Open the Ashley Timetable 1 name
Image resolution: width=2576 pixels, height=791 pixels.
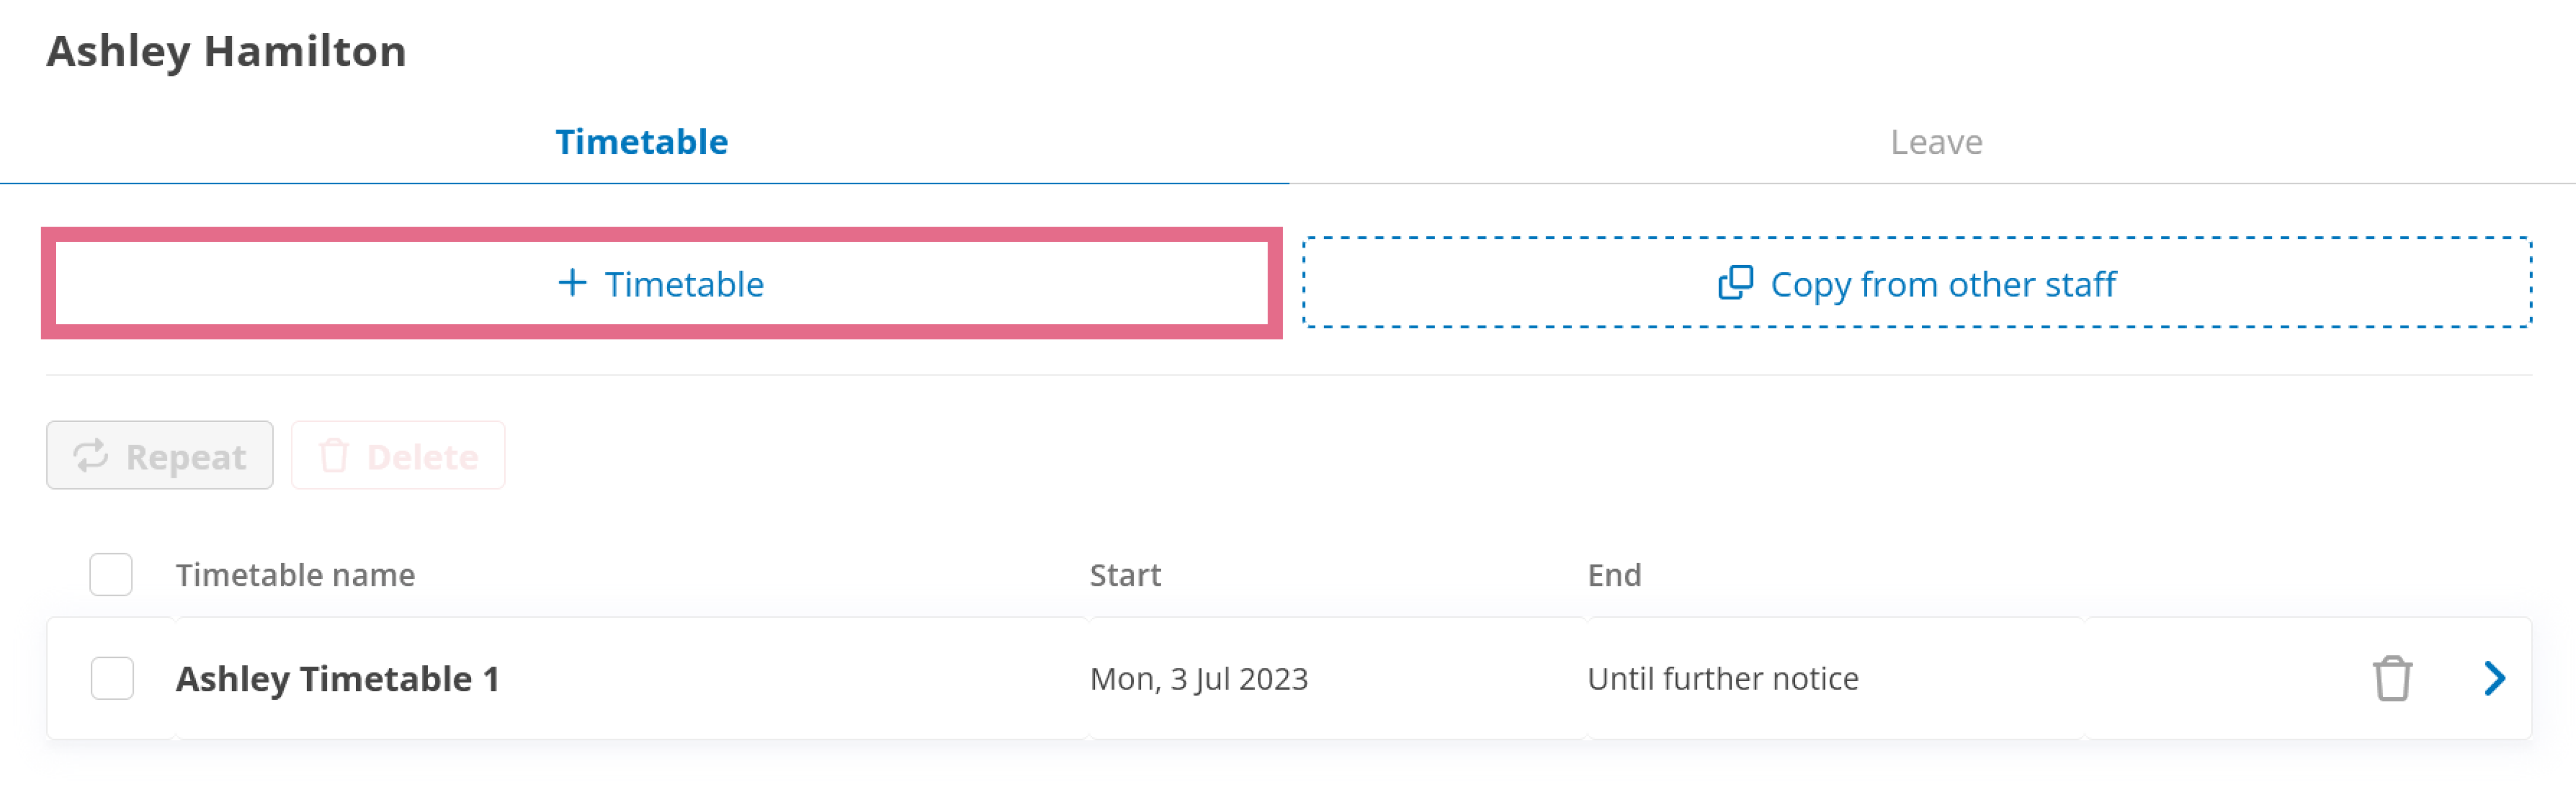[337, 679]
